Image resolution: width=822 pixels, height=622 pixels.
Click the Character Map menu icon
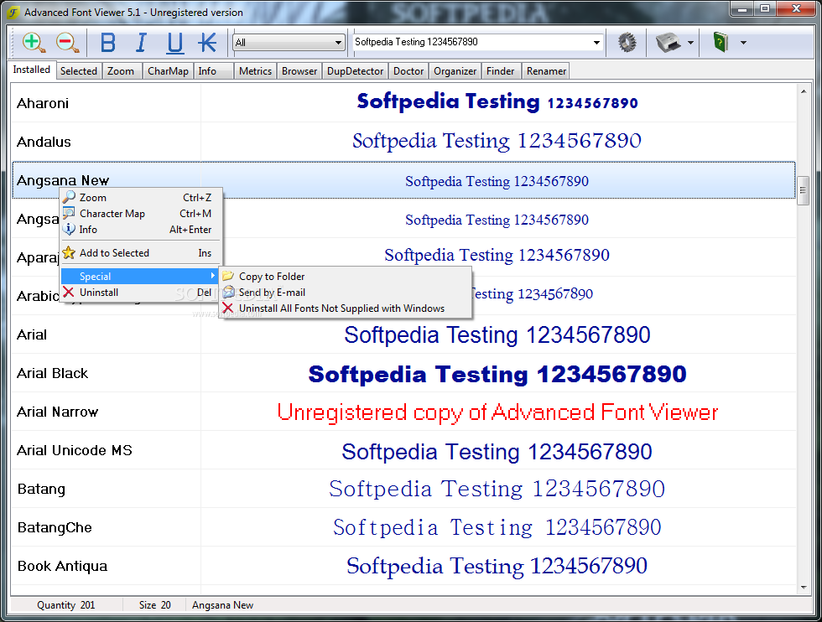coord(69,213)
